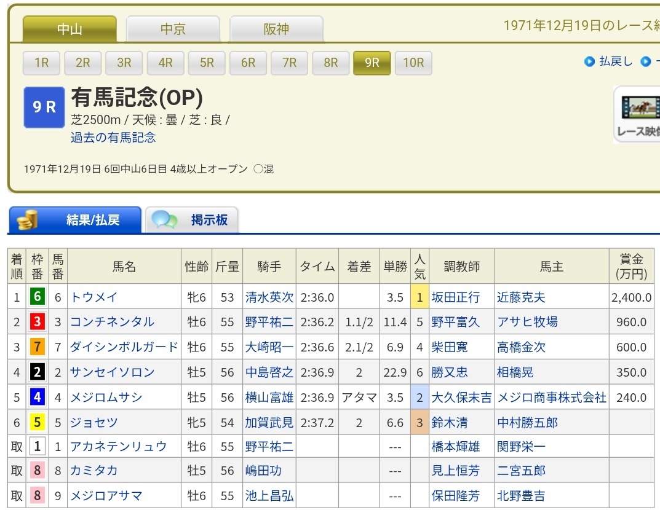Open jockey 中島啓之 profile

[x=269, y=372]
